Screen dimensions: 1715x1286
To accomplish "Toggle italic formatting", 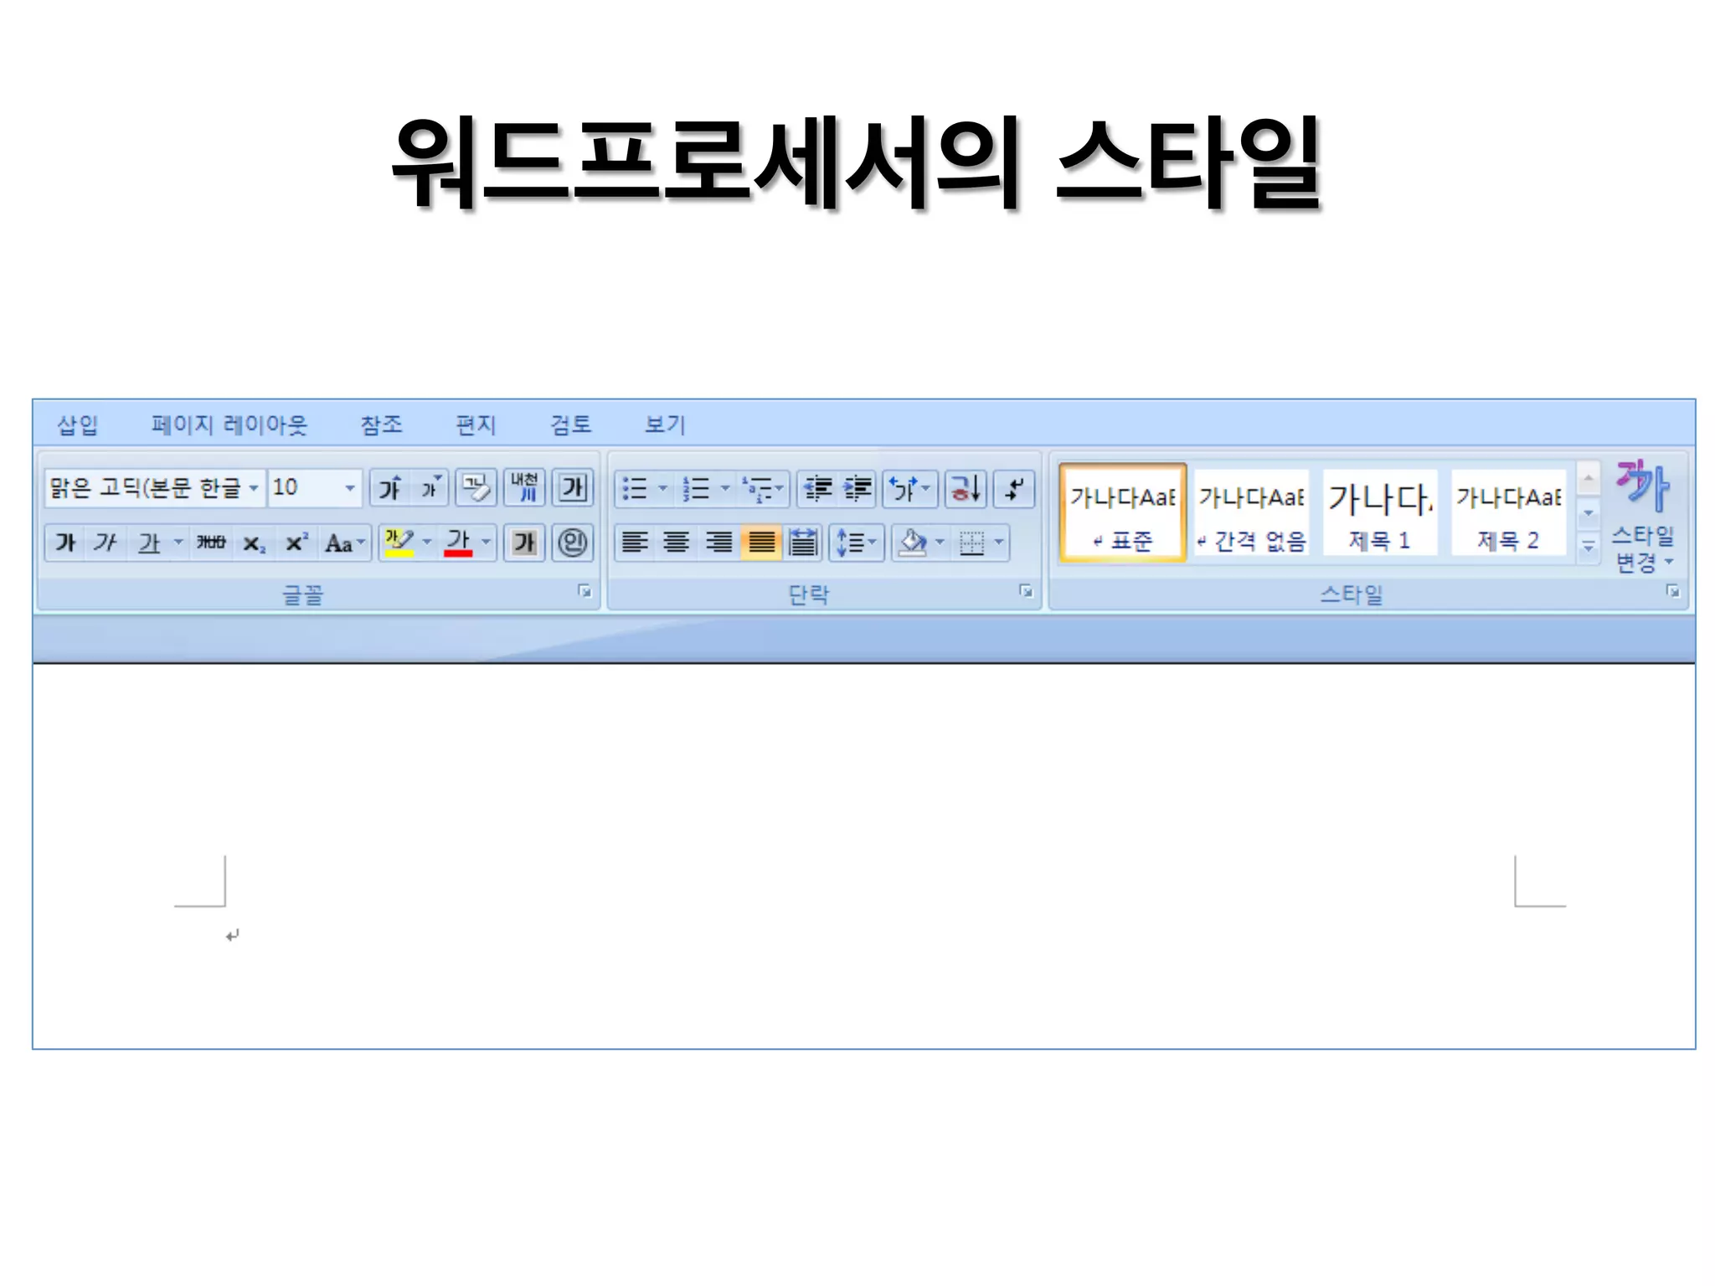I will 105,543.
